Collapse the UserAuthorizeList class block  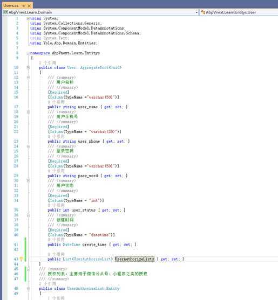pos(29,289)
